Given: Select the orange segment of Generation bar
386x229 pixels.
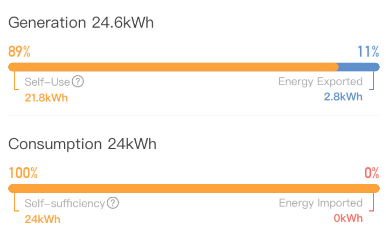Looking at the screenshot, I should pyautogui.click(x=173, y=67).
